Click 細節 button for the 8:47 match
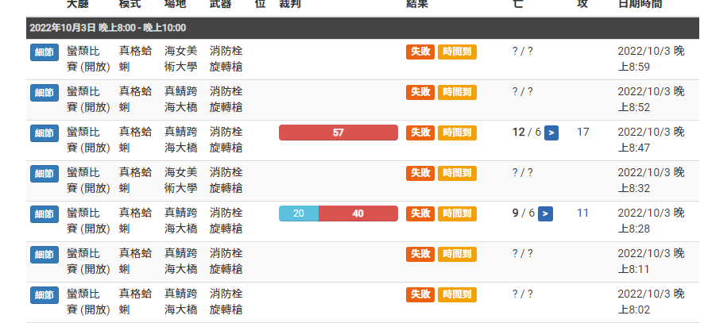 click(44, 133)
